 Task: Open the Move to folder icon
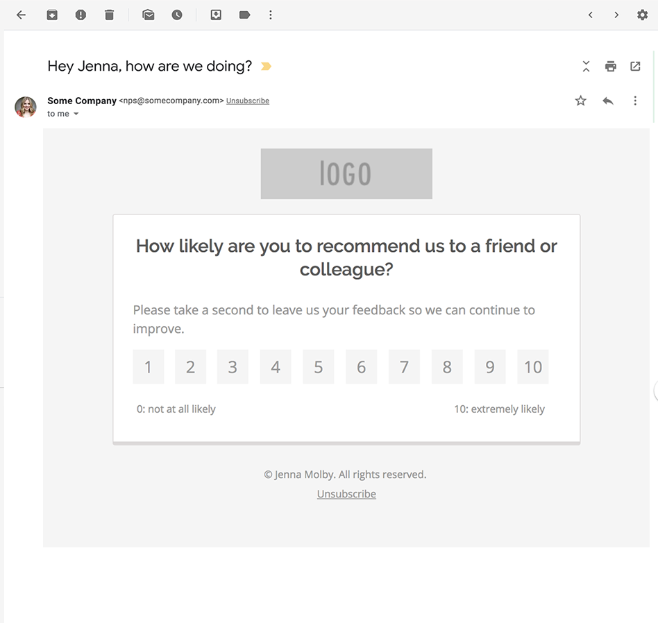216,15
